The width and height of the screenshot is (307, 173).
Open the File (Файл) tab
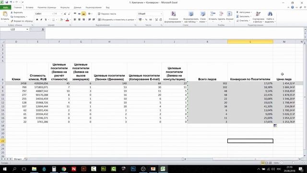click(x=5, y=8)
